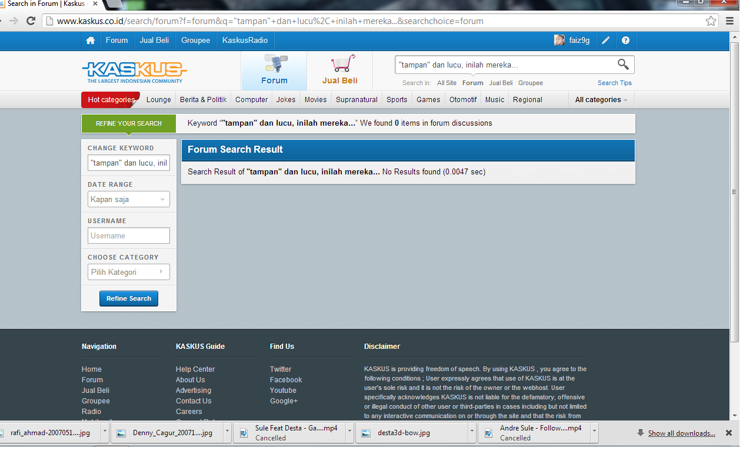Screen dimensions: 753x451
Task: Set search scope to Groupee
Action: coord(531,83)
